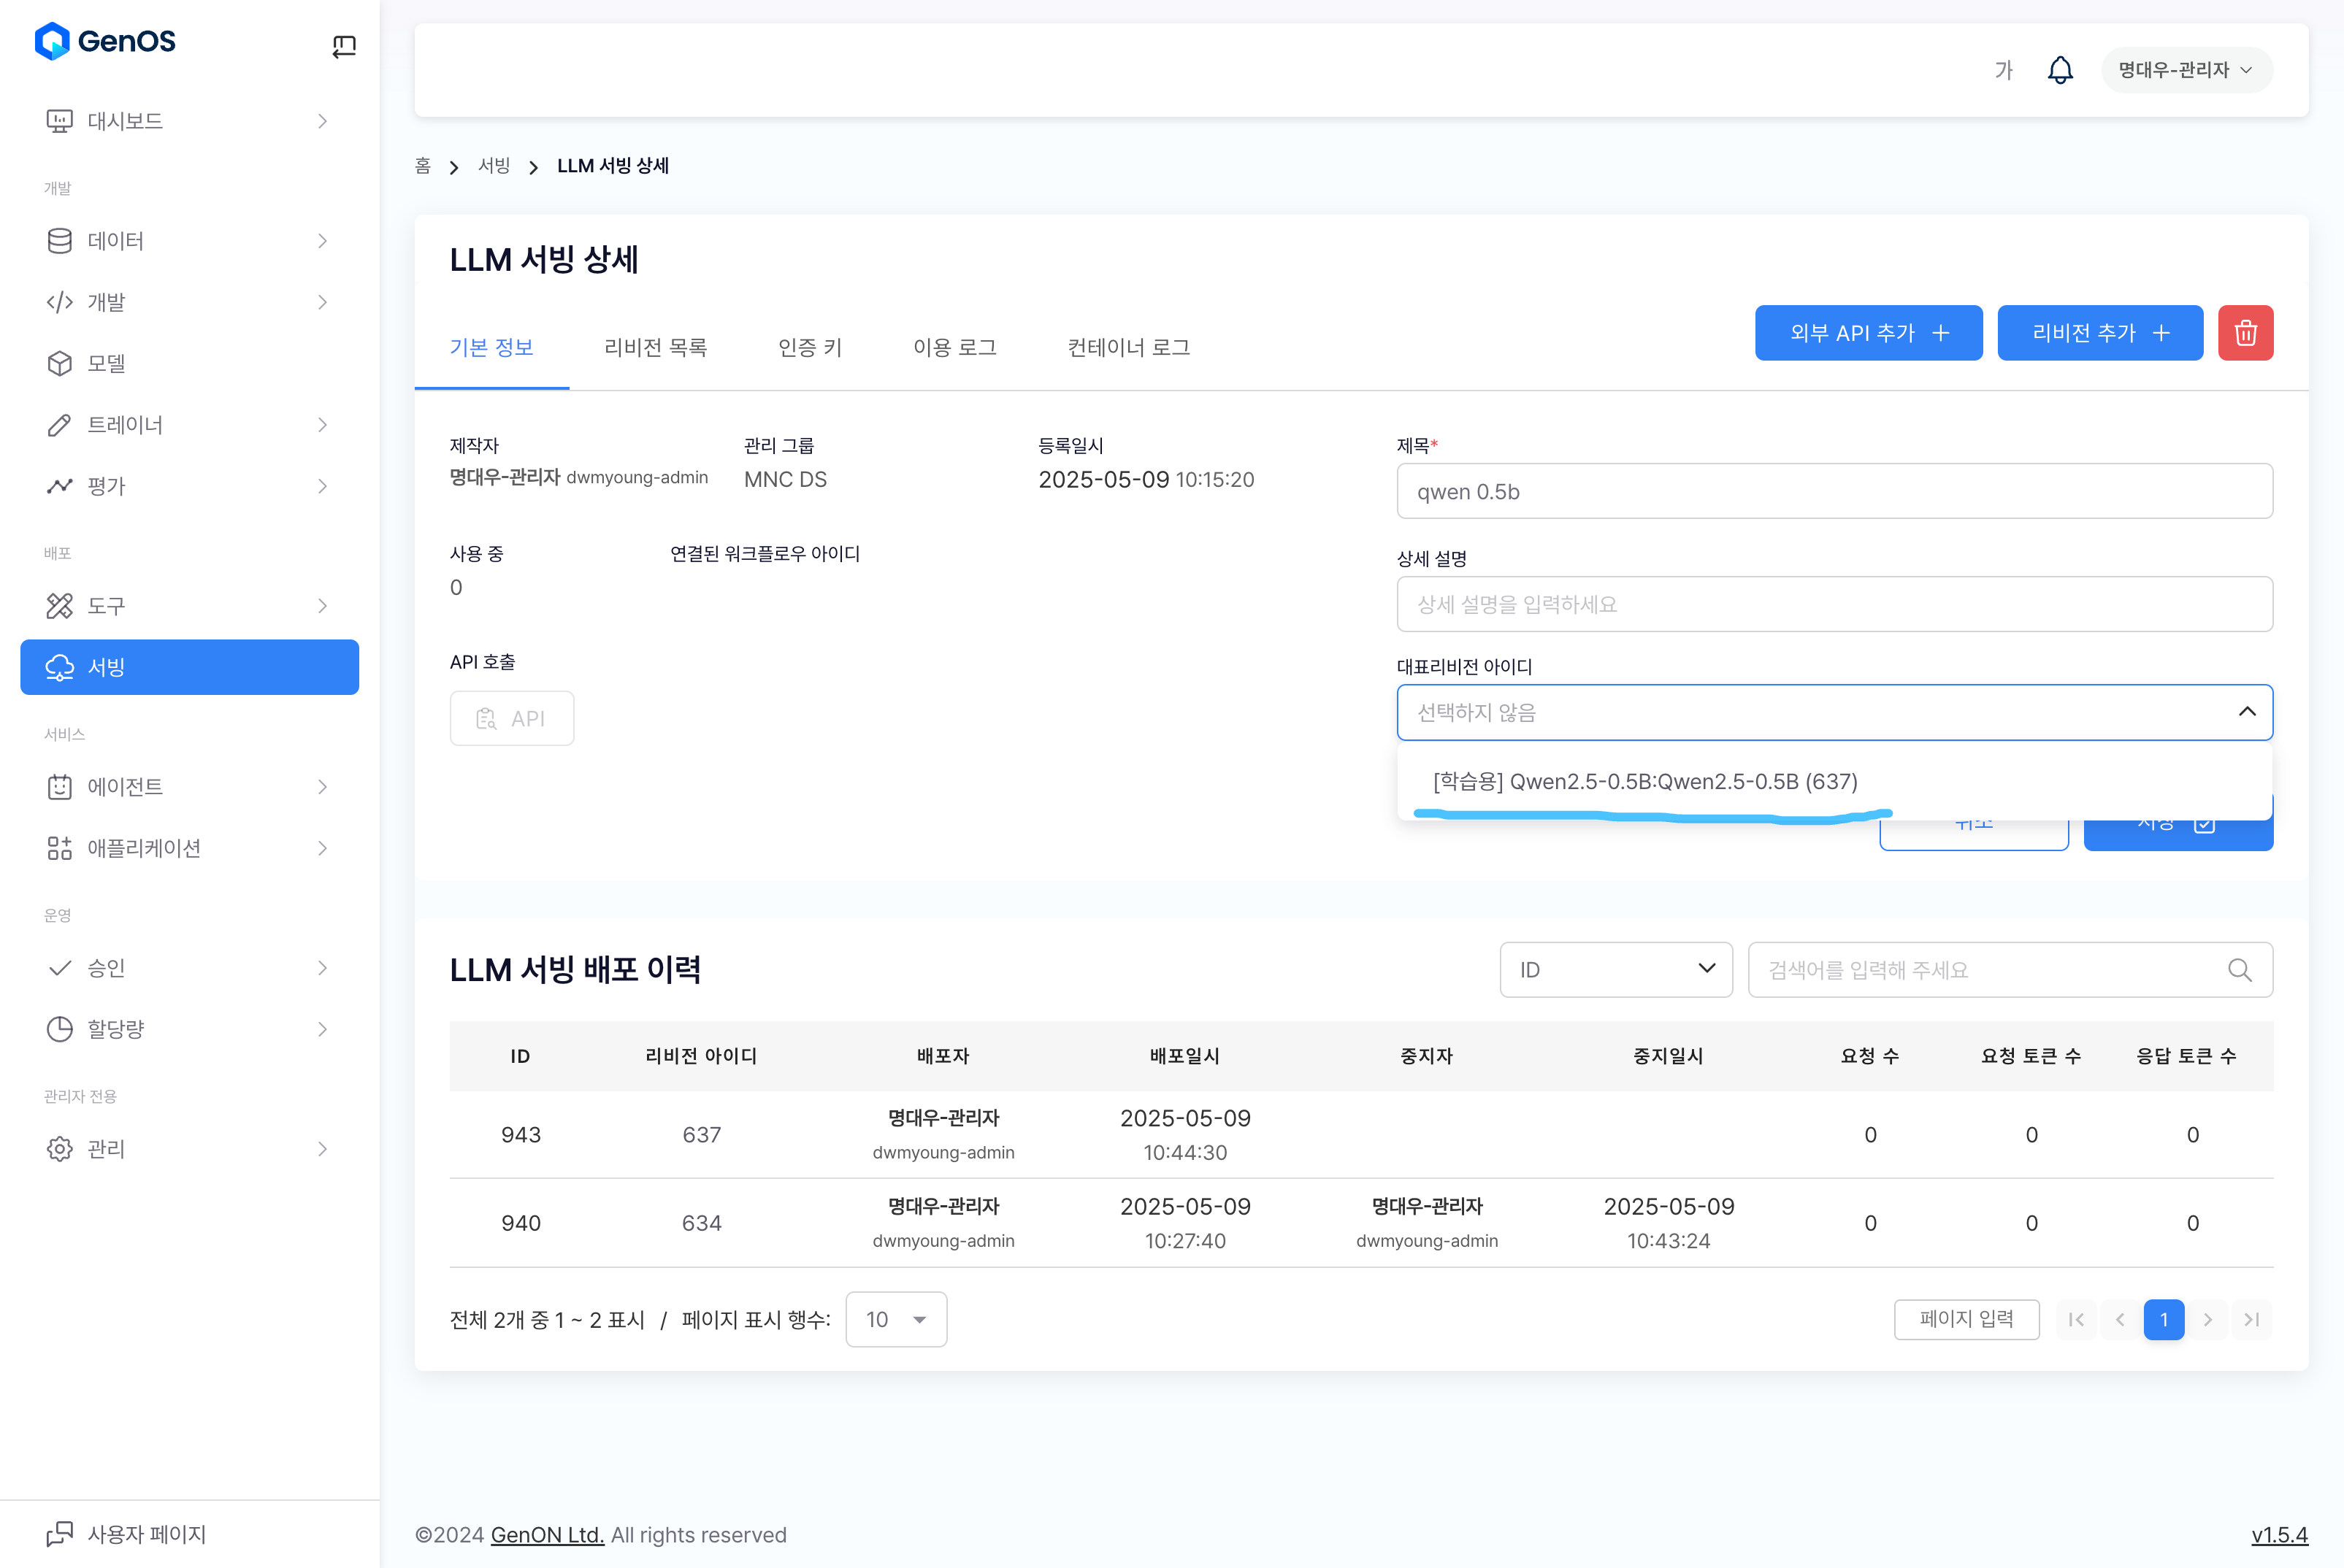Go to the last page arrow

tap(2251, 1319)
